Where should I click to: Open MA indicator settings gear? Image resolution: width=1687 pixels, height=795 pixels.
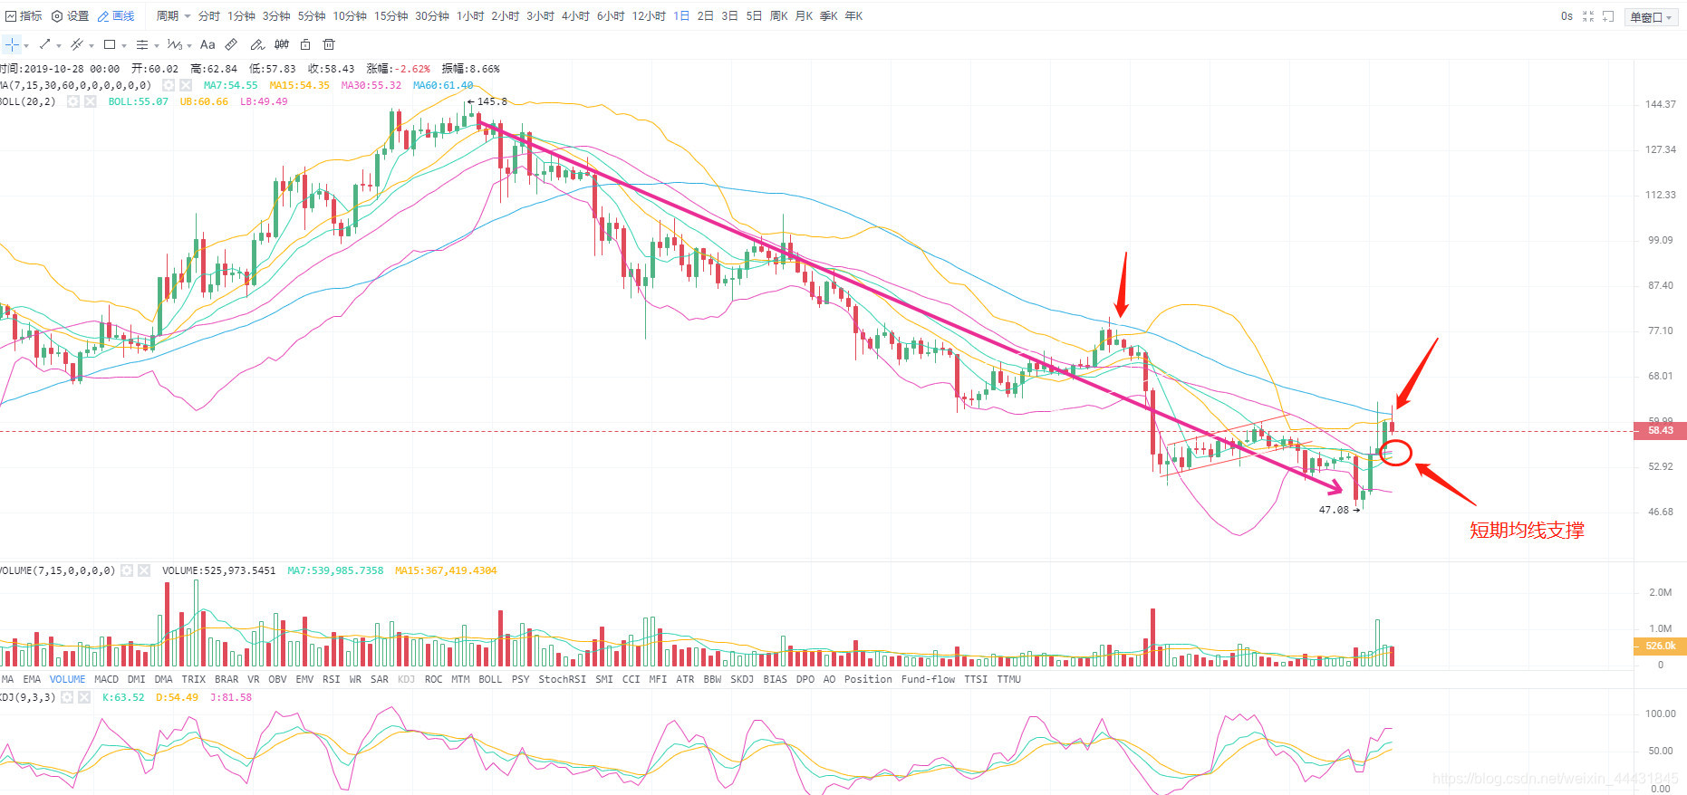(x=169, y=85)
